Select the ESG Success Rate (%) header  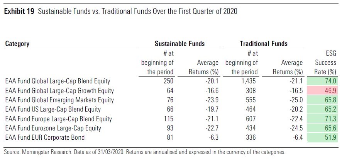tap(325, 63)
